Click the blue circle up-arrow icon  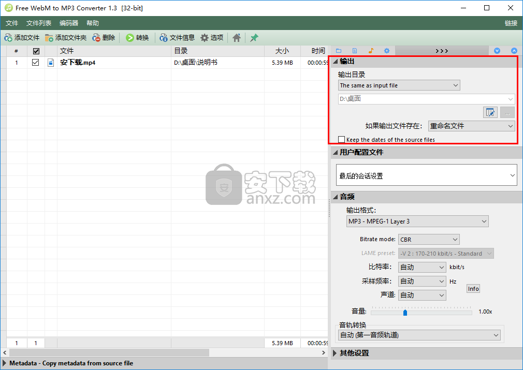point(514,51)
